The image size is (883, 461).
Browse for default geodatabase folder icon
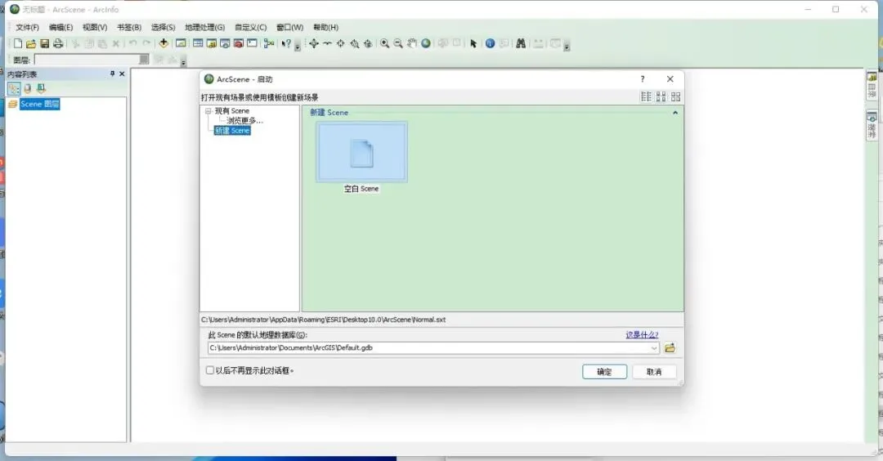(x=670, y=348)
